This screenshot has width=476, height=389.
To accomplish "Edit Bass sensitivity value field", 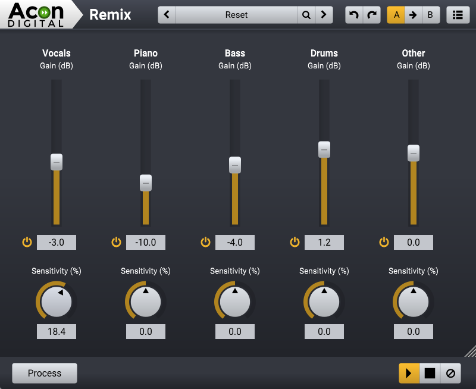I will [235, 331].
